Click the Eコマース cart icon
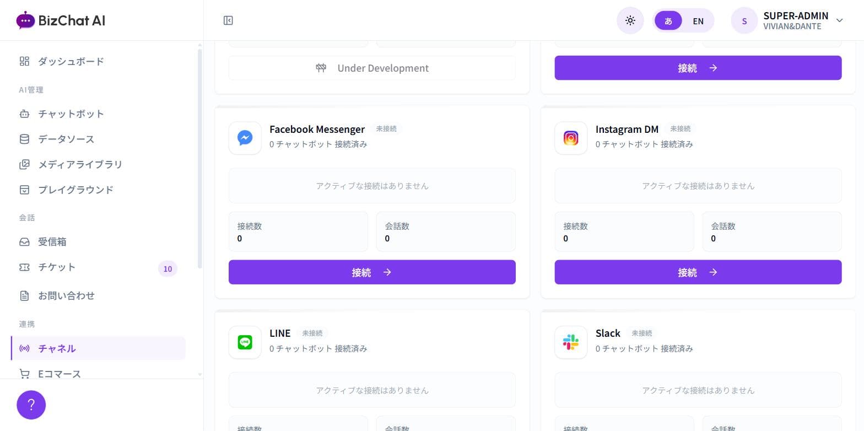The width and height of the screenshot is (864, 431). click(x=24, y=374)
